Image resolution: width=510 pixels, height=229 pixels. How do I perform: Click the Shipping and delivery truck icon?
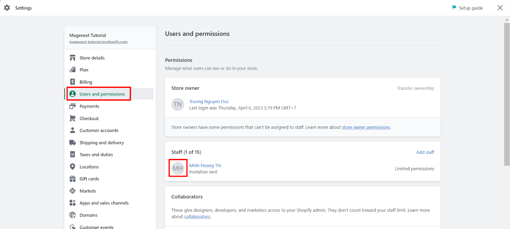[x=73, y=142]
